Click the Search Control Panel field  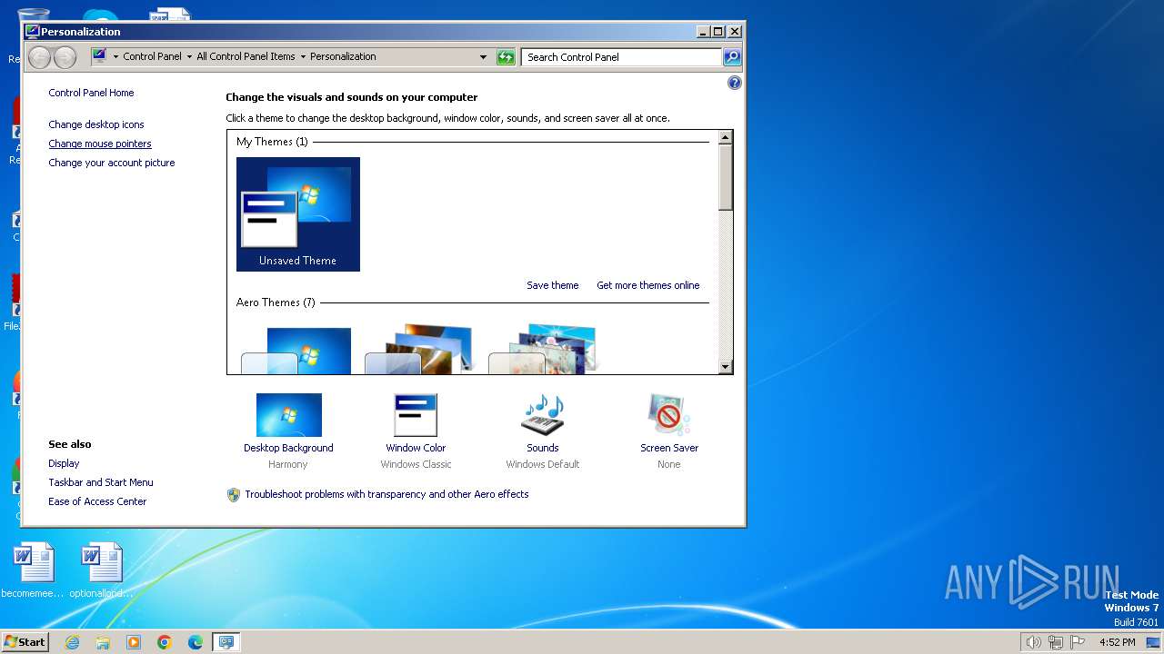point(622,57)
